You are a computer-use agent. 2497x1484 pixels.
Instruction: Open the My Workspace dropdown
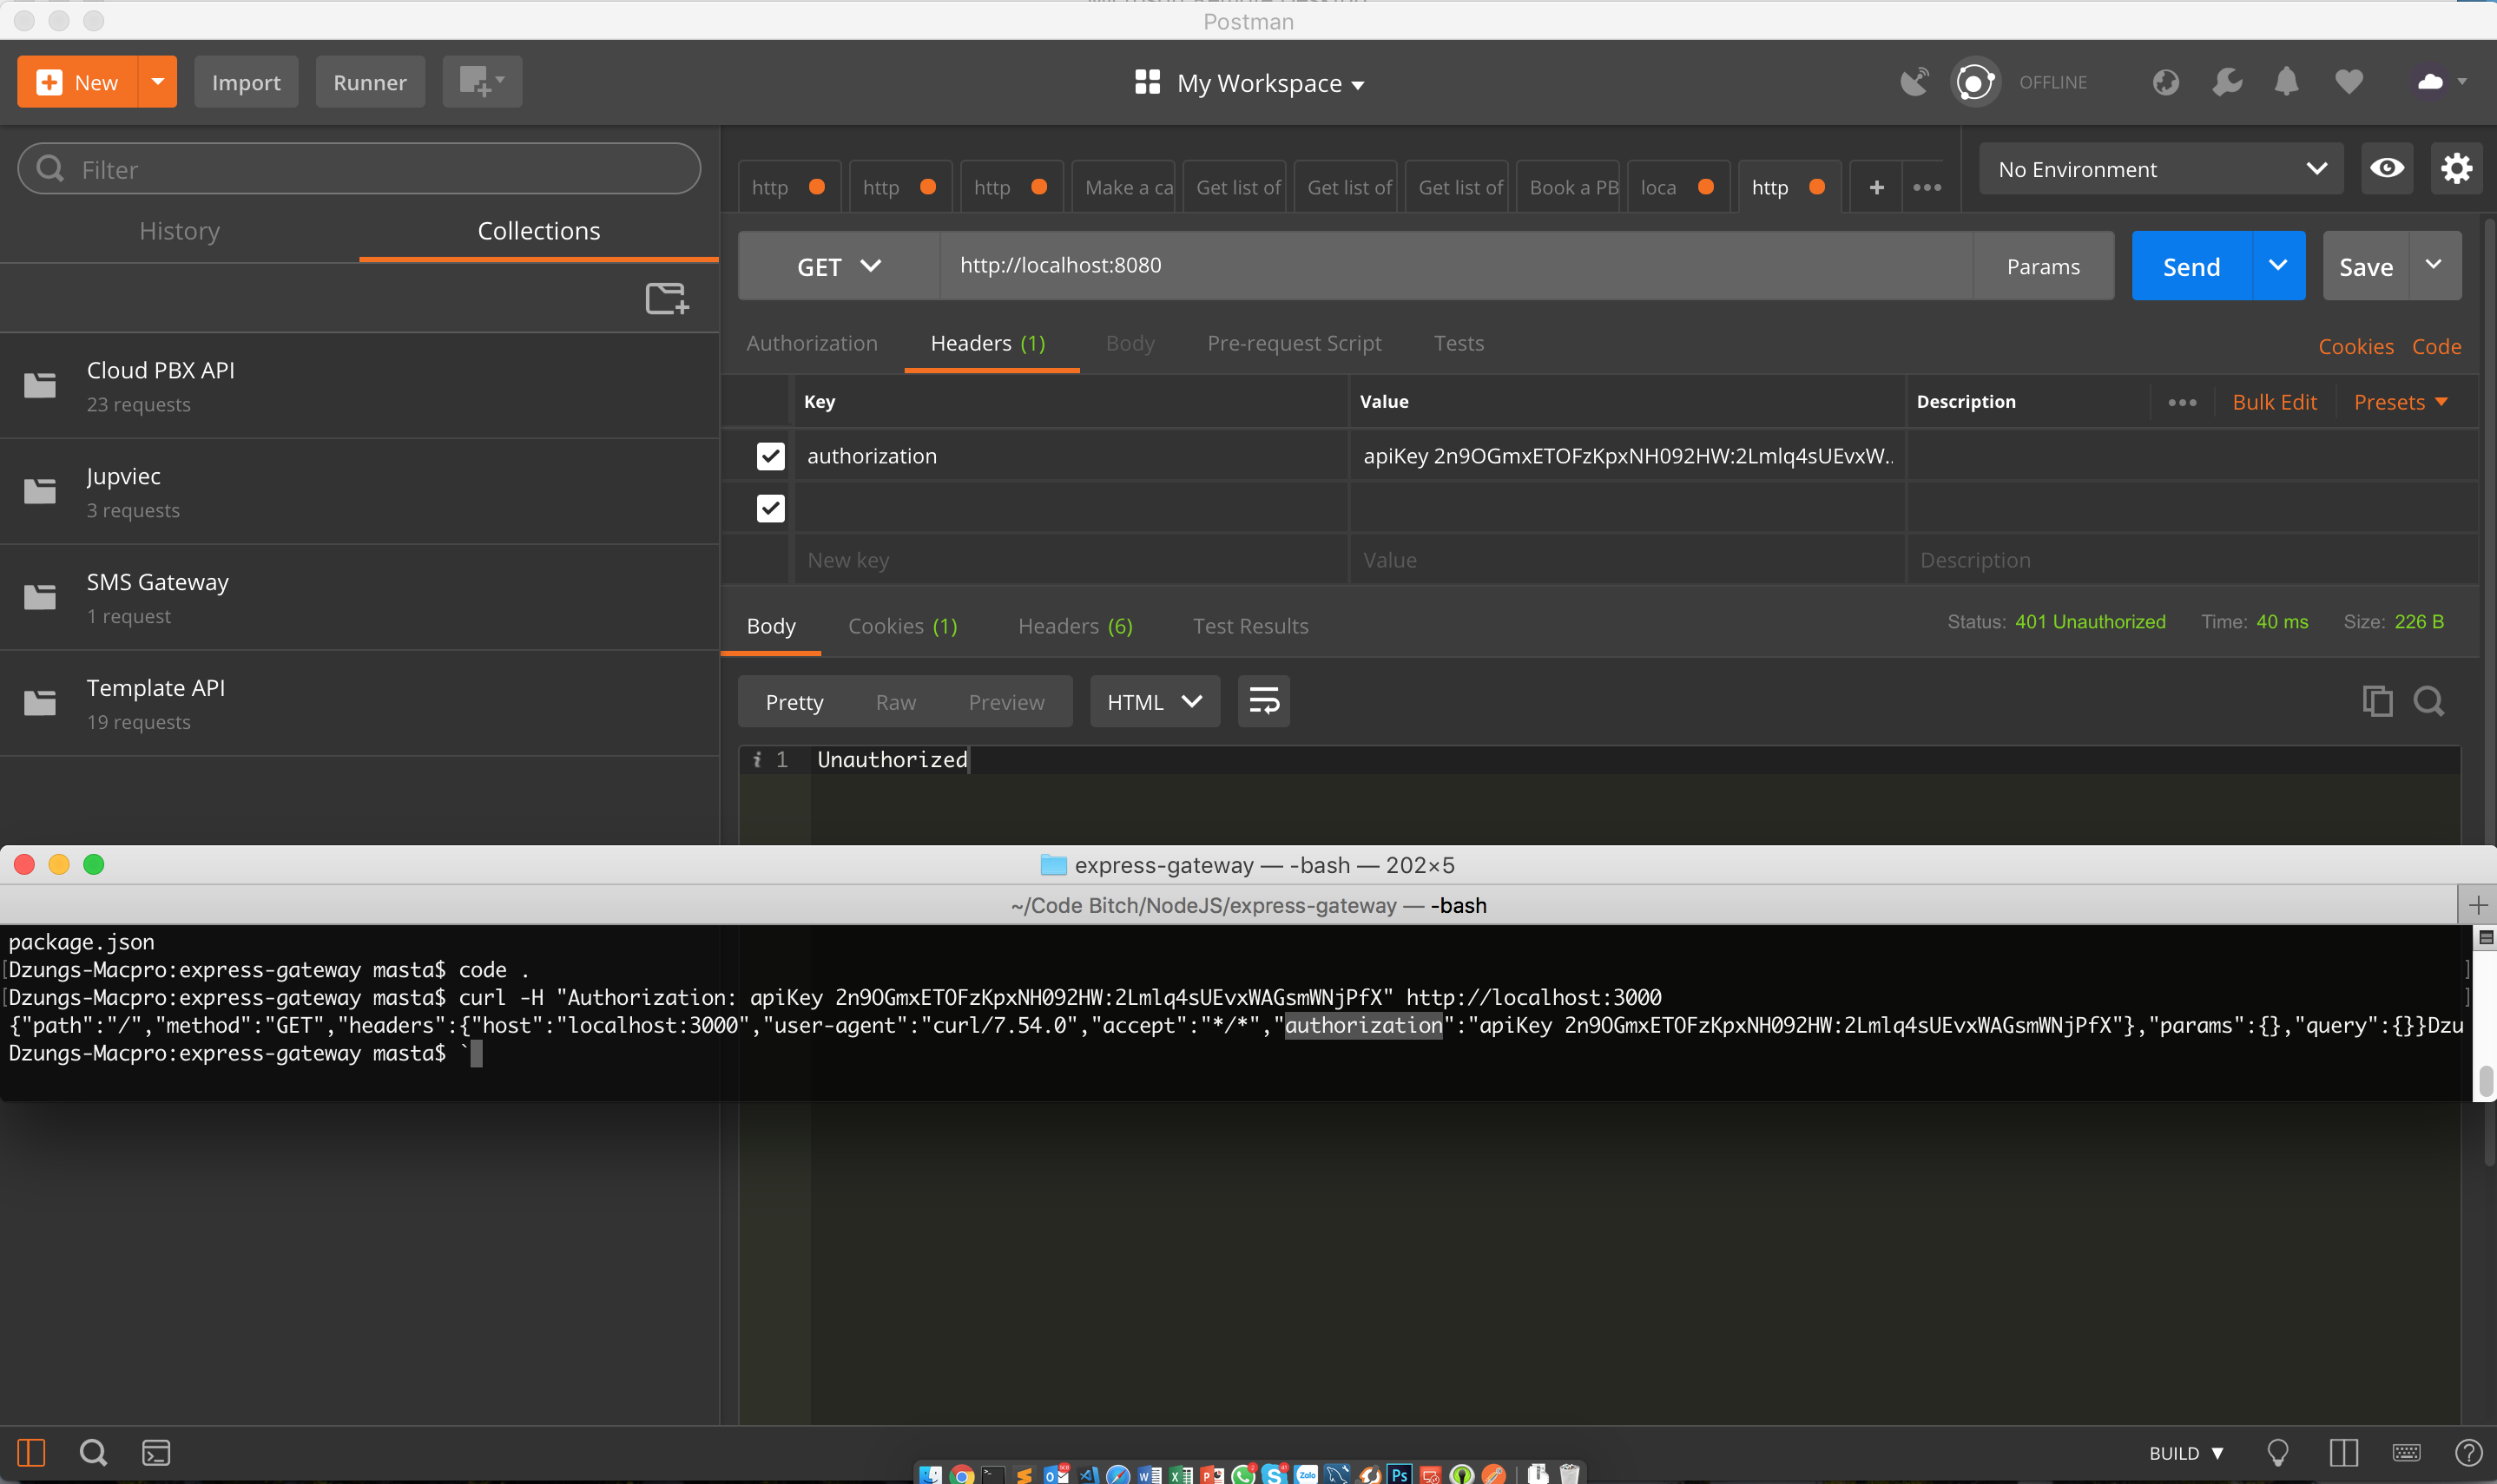(x=1249, y=82)
